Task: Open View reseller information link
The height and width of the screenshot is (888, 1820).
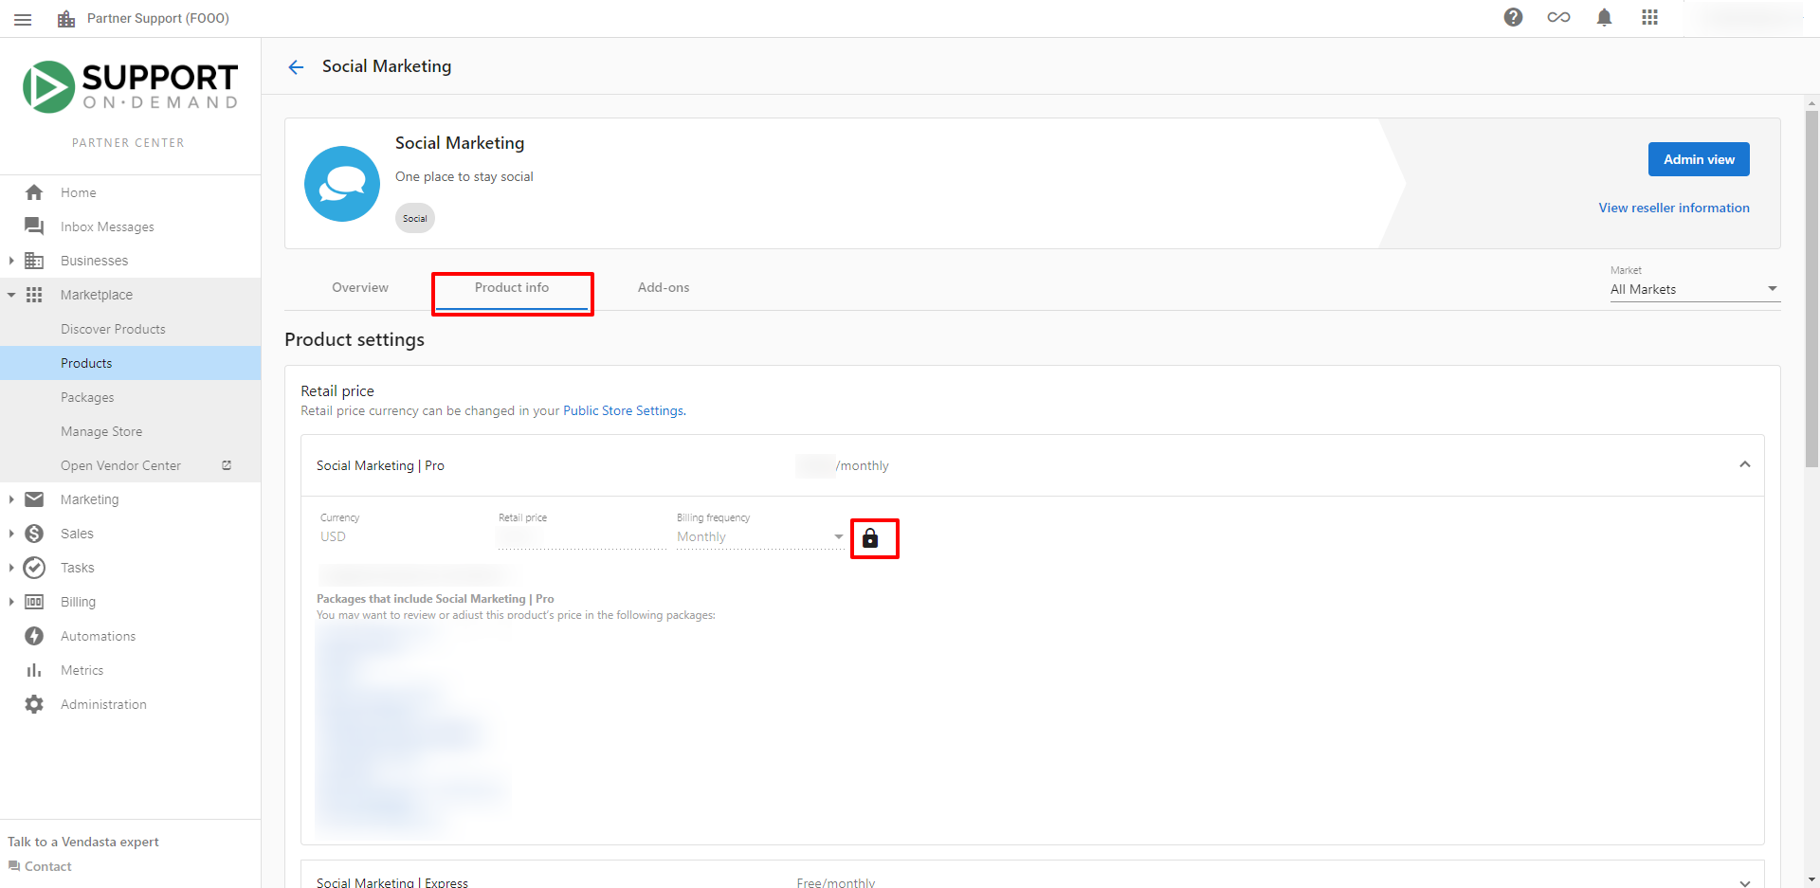Action: [x=1674, y=208]
